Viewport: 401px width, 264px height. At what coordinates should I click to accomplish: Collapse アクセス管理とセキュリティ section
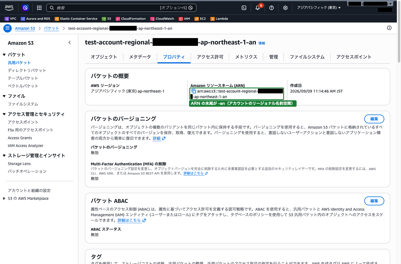4,114
